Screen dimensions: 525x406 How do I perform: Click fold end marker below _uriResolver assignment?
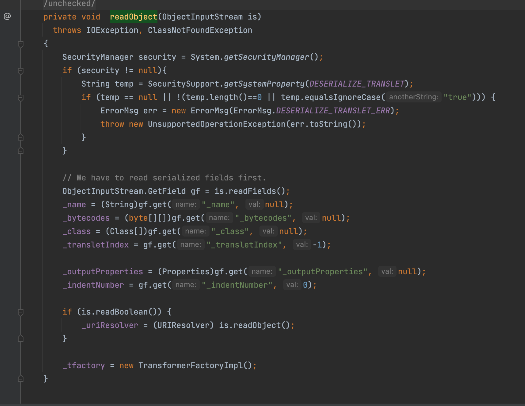point(21,339)
